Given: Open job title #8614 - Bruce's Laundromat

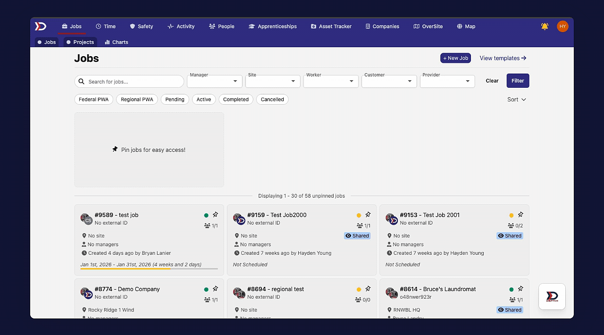Looking at the screenshot, I should (438, 289).
